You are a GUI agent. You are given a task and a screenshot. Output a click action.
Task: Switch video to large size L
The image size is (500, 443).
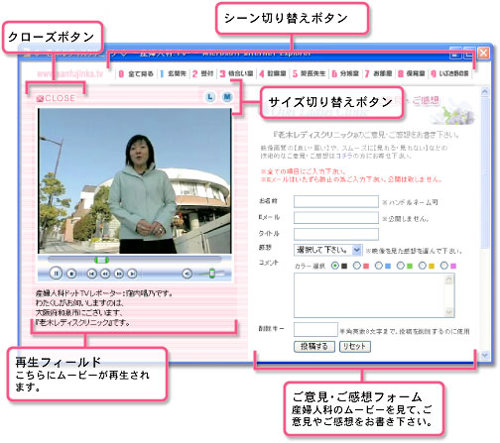click(x=210, y=97)
